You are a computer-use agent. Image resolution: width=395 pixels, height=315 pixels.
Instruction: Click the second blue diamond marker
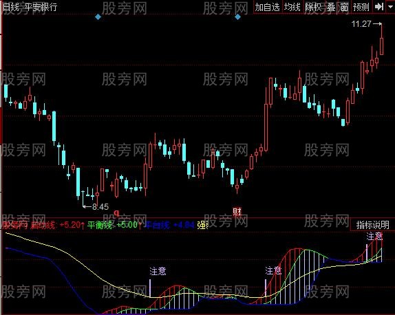[x=237, y=17]
